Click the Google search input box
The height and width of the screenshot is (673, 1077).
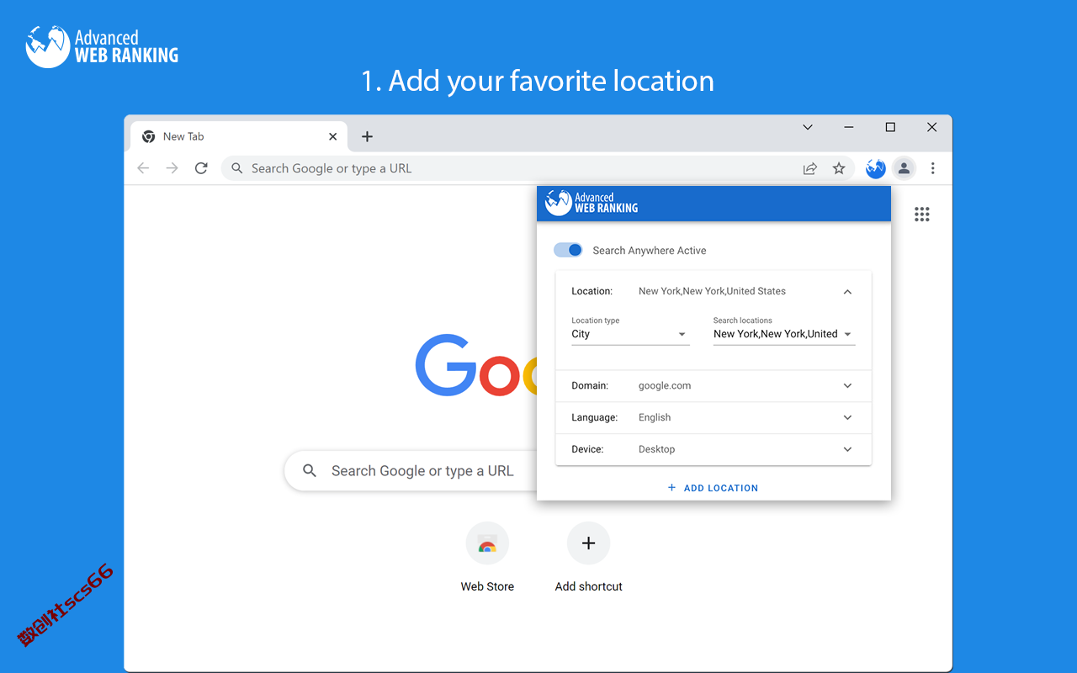(x=411, y=471)
